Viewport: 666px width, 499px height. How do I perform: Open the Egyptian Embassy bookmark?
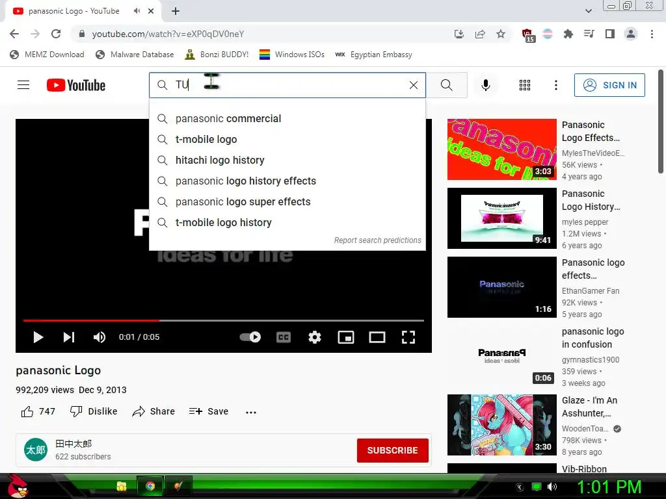coord(373,55)
